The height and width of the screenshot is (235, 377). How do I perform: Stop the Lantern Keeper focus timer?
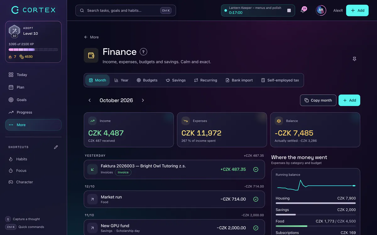click(289, 10)
